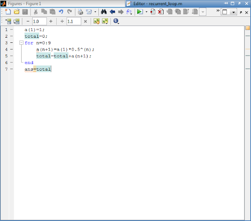Screen dimensions: 251x221
Task: Select the Editor - recurrent_loop.m tab
Action: [158, 4]
